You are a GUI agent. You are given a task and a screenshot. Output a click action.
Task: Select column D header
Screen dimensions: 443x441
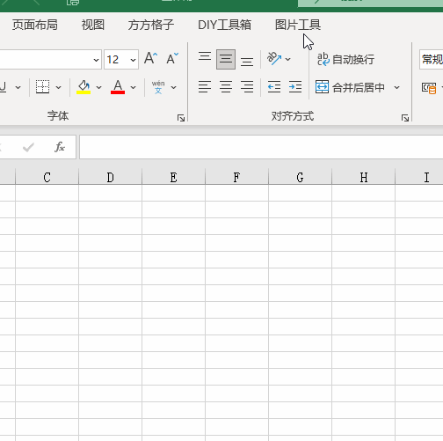(110, 177)
